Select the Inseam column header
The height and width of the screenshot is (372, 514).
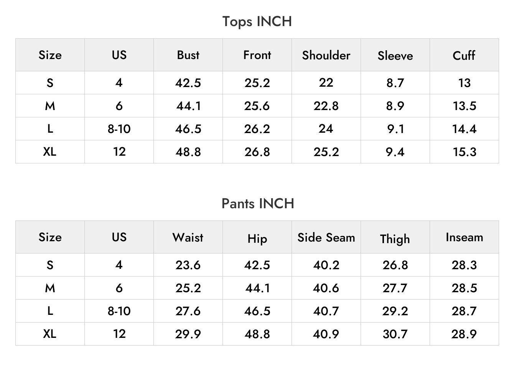[x=464, y=237]
